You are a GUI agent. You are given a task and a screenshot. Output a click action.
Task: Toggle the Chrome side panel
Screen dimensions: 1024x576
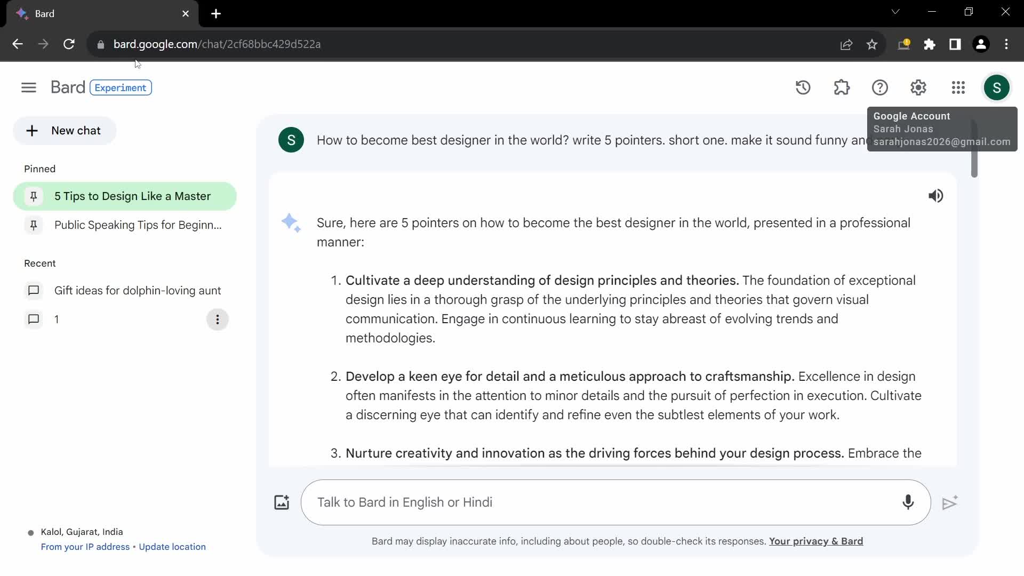click(955, 44)
